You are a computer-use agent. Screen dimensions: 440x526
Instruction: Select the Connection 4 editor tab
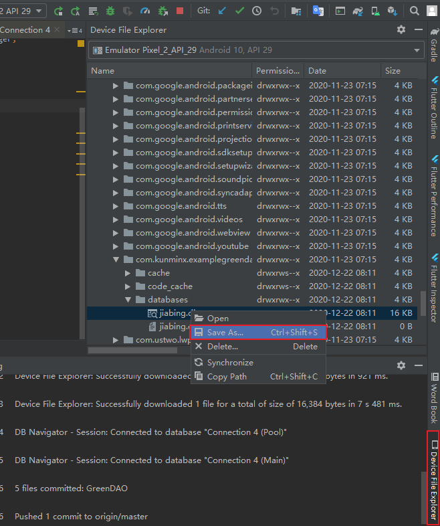point(25,30)
